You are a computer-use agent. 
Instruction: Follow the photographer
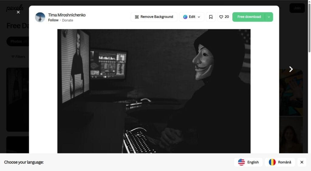coord(53,20)
